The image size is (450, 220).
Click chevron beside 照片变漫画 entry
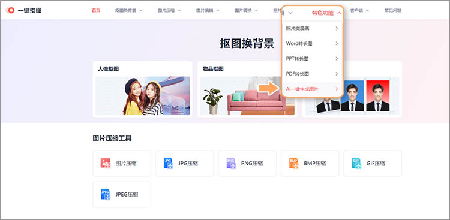337,28
